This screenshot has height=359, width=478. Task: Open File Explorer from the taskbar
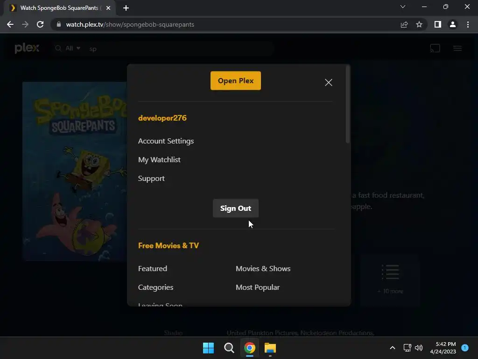point(270,348)
